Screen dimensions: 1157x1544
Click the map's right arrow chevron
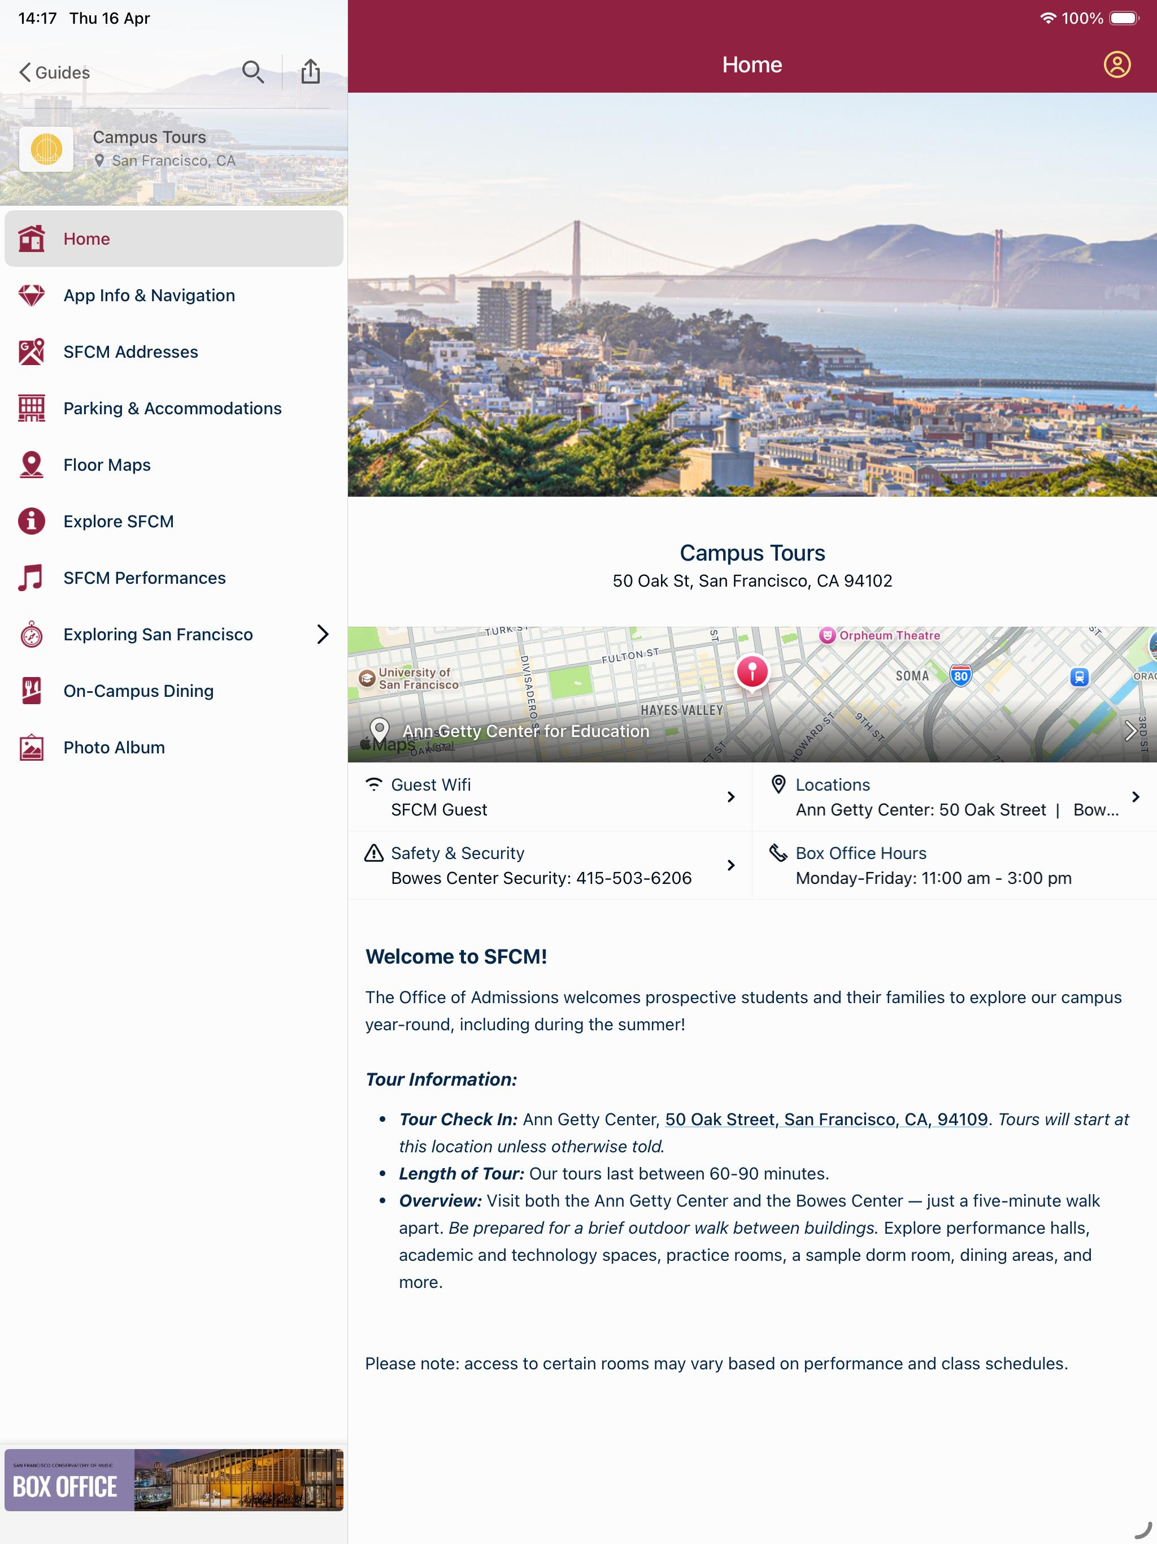(1130, 731)
